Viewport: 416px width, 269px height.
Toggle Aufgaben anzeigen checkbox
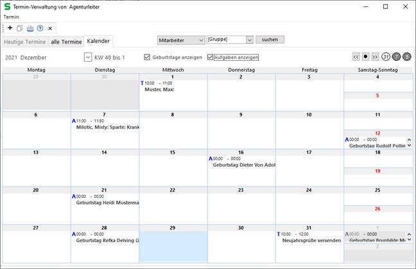click(x=211, y=57)
